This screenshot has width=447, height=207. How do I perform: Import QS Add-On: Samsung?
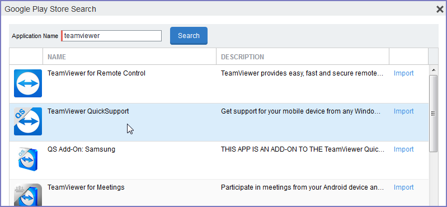pyautogui.click(x=403, y=149)
